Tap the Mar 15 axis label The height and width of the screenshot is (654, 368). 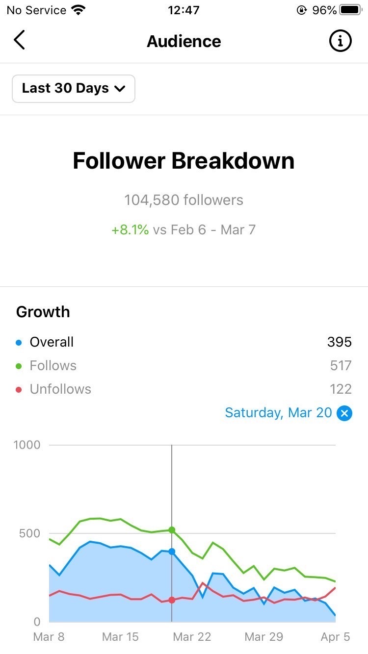pos(120,637)
